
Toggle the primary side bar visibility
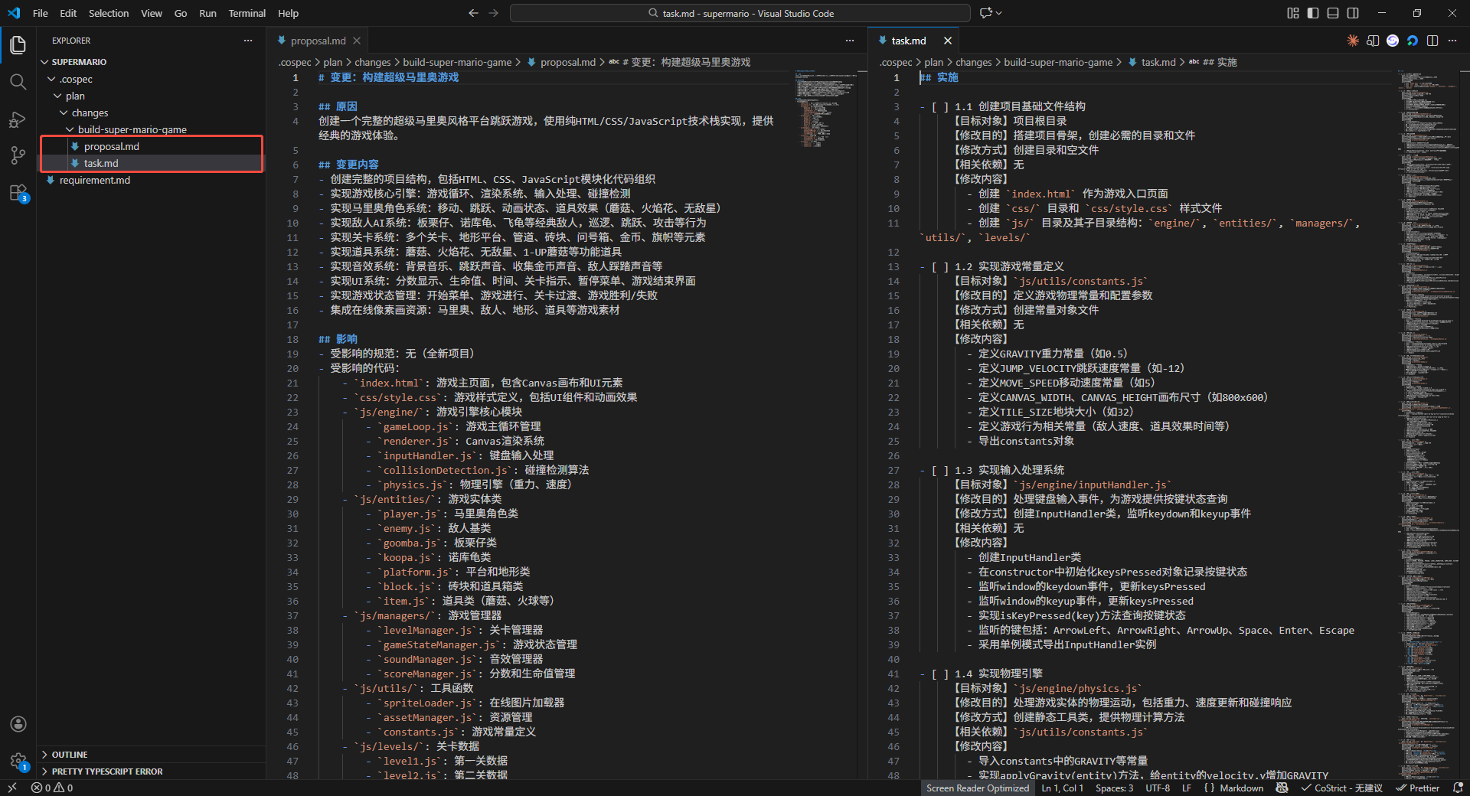(x=1313, y=13)
